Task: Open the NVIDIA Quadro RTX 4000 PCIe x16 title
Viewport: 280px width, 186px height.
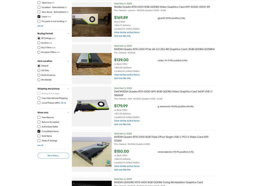Action: pyautogui.click(x=164, y=49)
